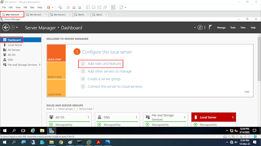Click Connect this server to cloud services
Screen dimensions: 261x146
[x=115, y=87]
